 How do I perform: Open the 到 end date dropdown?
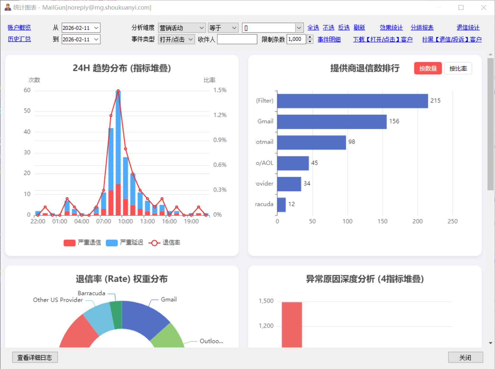coord(96,40)
